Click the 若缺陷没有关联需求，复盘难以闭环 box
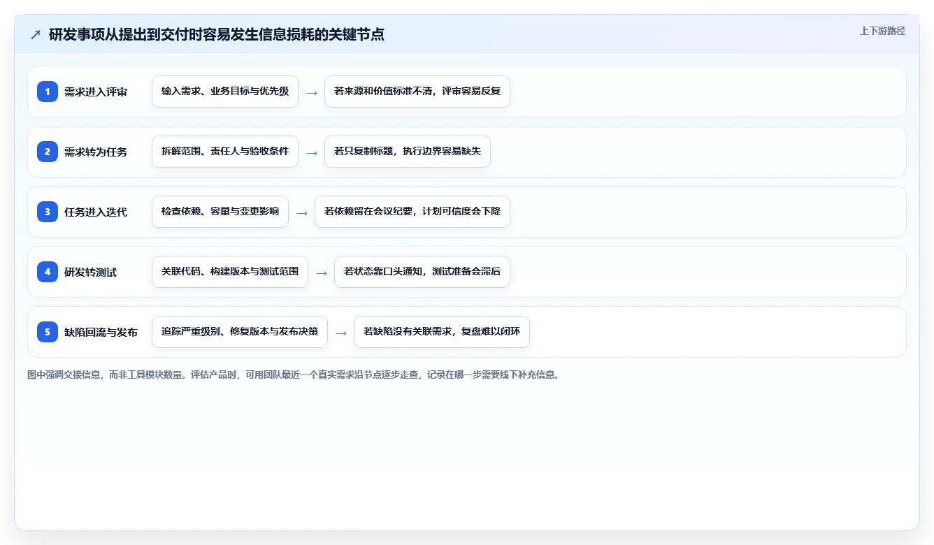Screen dimensions: 934x545 pos(442,332)
